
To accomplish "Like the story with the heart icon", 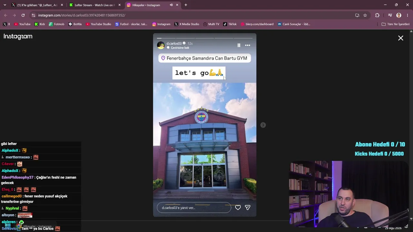I will pos(238,208).
